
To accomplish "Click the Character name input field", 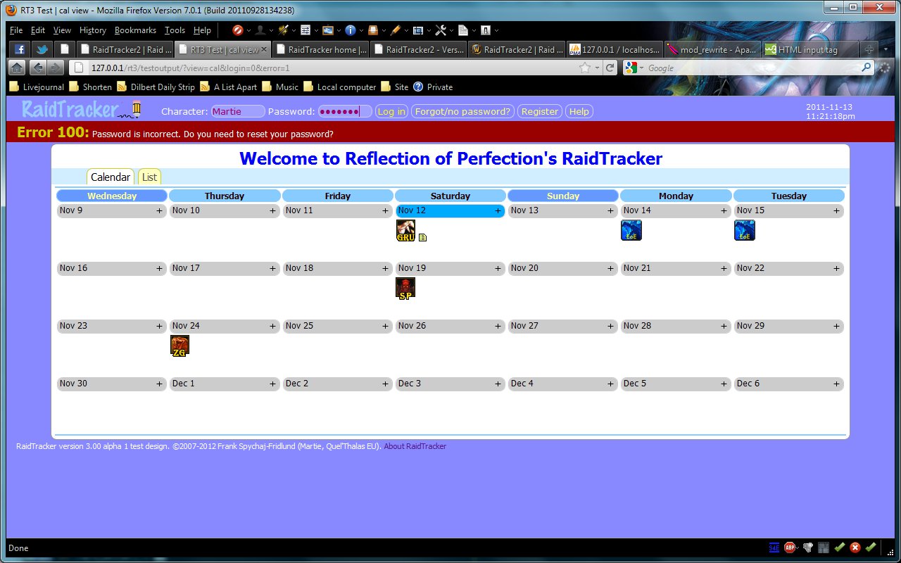I will click(x=238, y=111).
